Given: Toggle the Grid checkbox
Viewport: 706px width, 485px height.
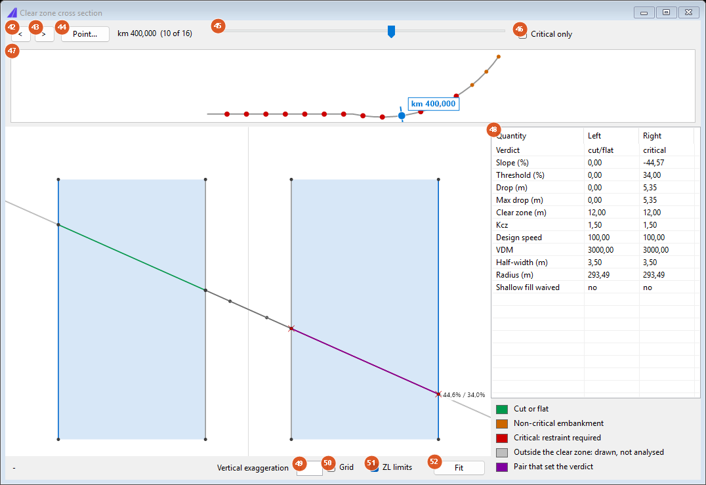Looking at the screenshot, I should click(x=331, y=467).
